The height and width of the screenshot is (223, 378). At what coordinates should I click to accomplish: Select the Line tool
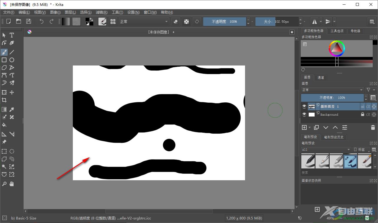pos(12,52)
